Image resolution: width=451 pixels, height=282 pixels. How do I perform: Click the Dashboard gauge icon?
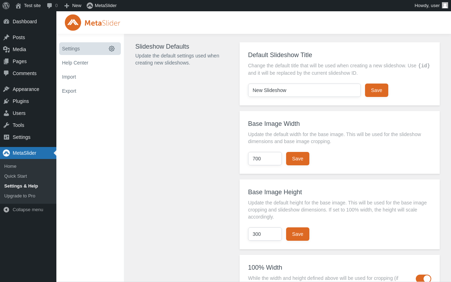(6, 22)
